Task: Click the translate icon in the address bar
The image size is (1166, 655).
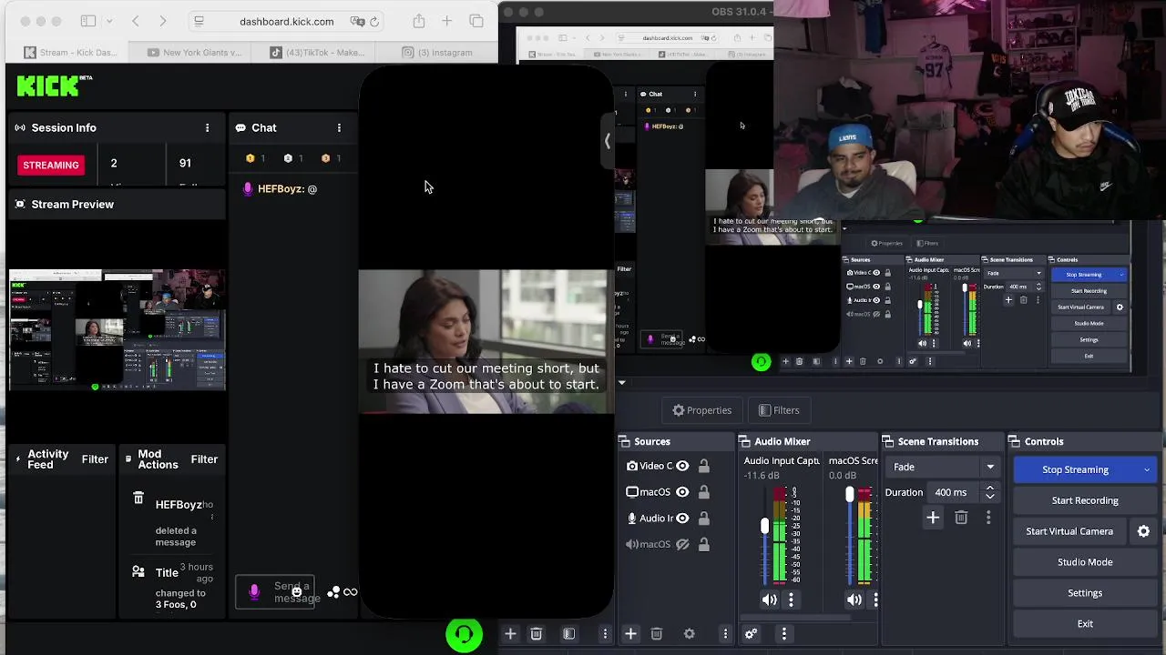Action: [358, 21]
